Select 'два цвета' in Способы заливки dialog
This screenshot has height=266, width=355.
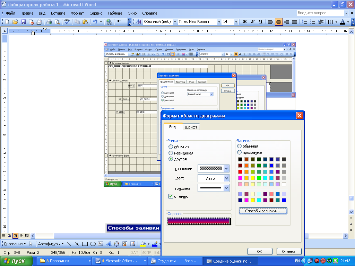tap(162, 96)
